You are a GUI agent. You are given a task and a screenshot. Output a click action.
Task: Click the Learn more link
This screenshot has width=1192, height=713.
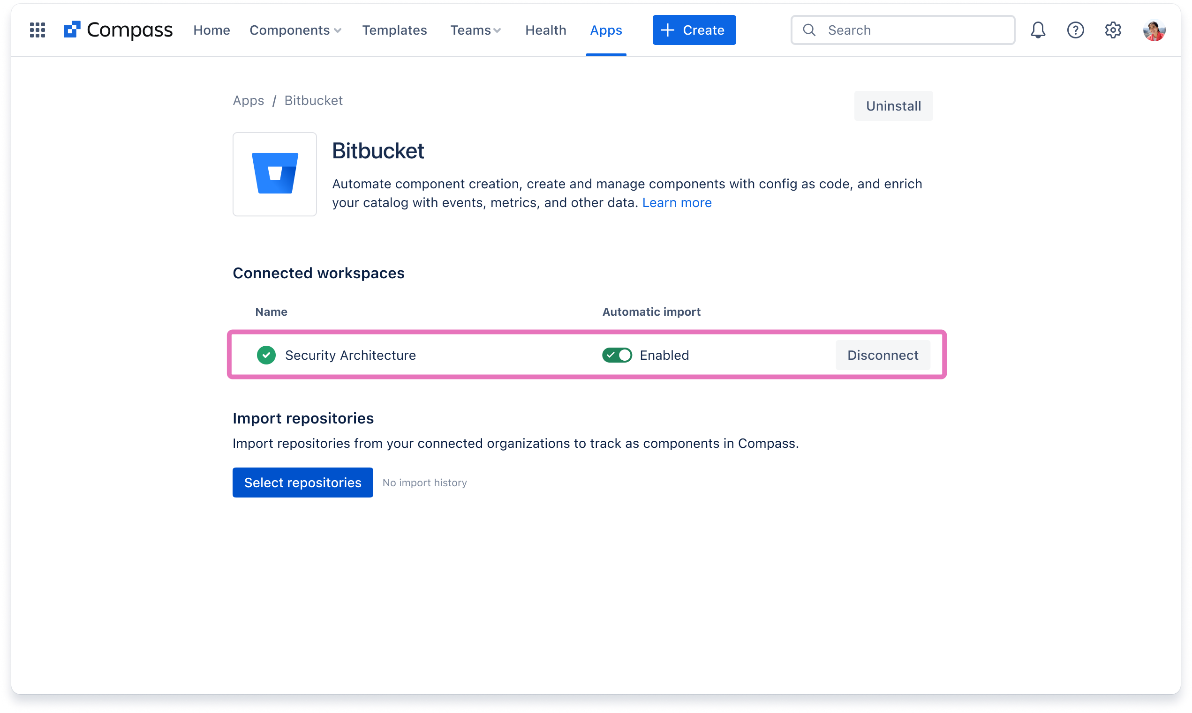[676, 203]
